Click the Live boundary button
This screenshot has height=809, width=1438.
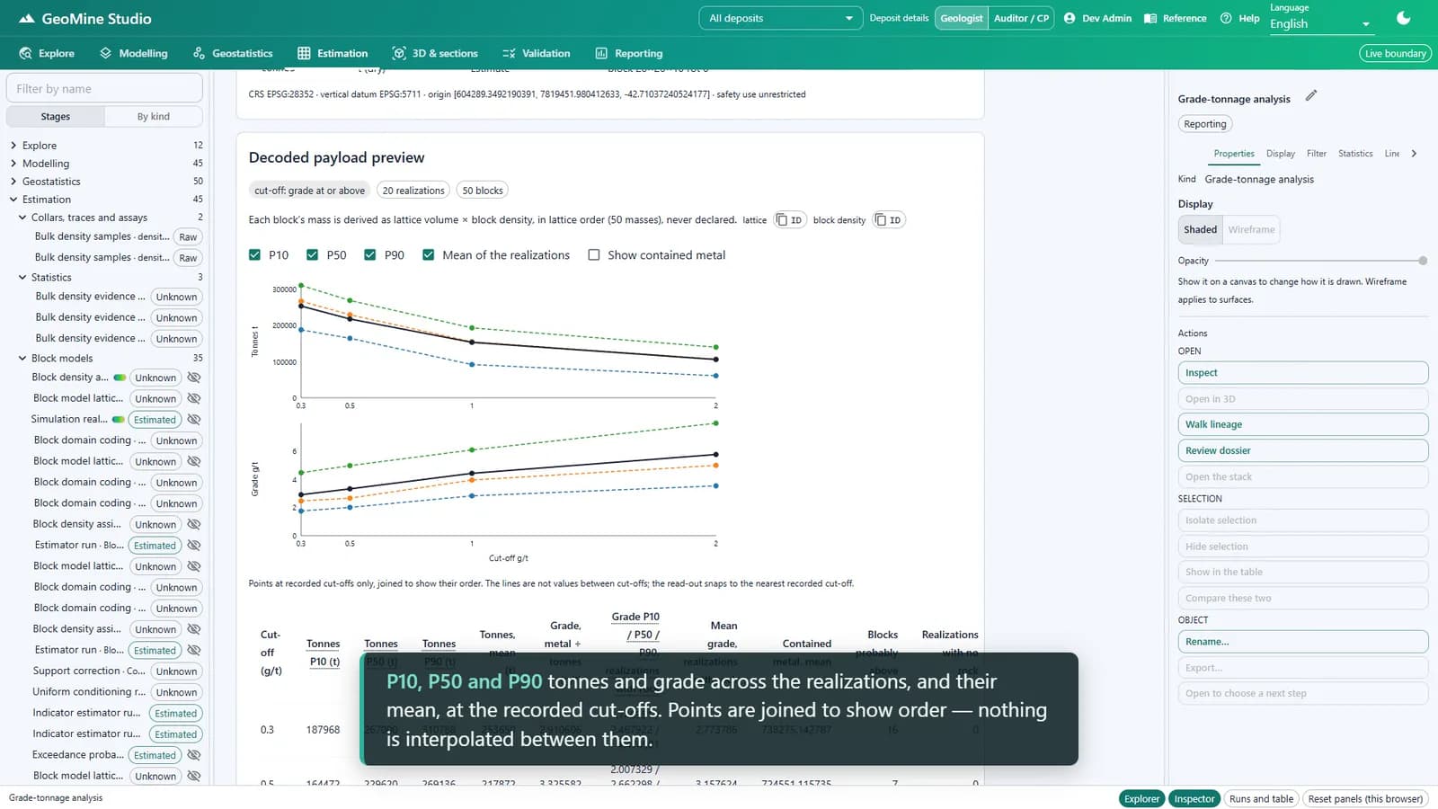1395,53
